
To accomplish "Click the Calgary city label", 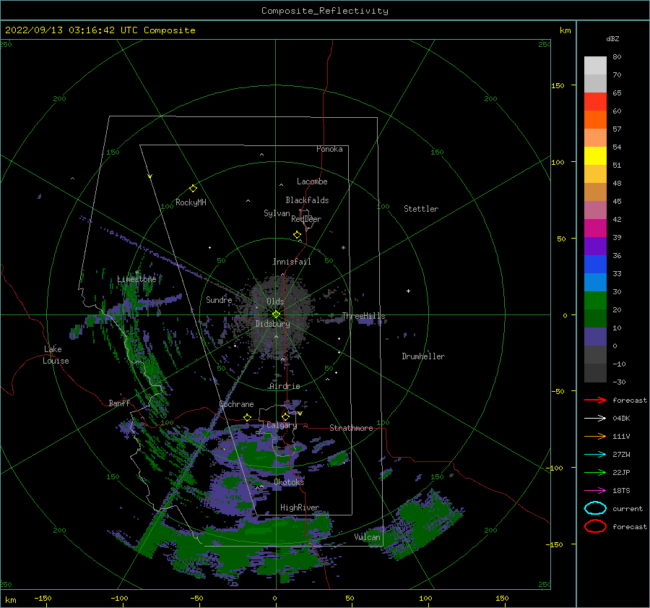I will click(x=282, y=425).
